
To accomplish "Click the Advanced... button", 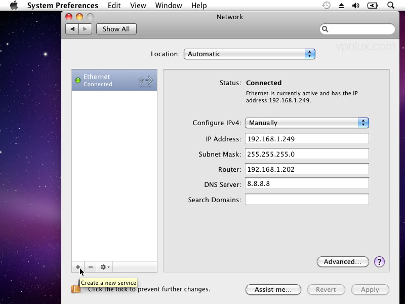I will [x=343, y=261].
